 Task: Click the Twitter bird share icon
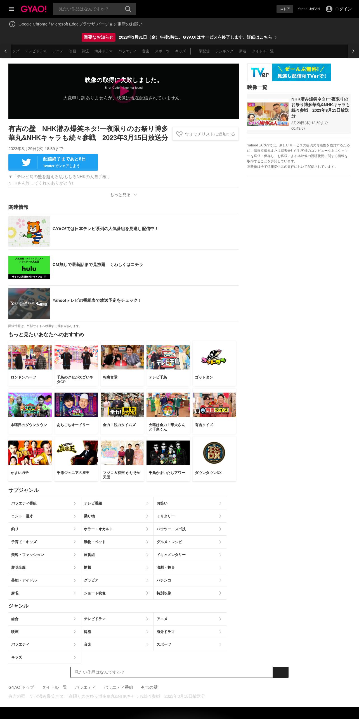click(x=27, y=162)
